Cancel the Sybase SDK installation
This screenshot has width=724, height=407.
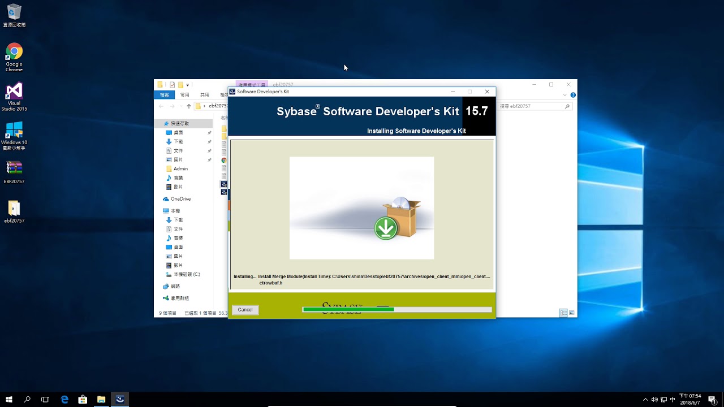(245, 310)
